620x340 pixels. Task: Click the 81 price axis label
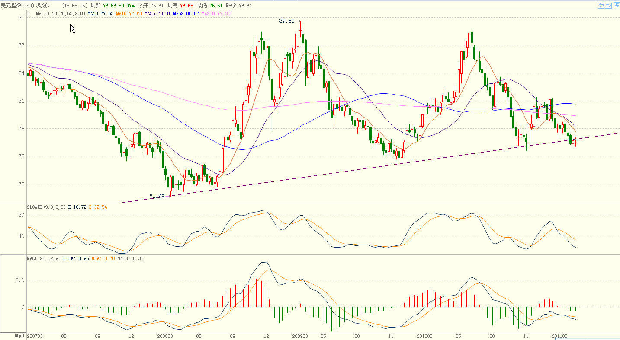point(21,101)
